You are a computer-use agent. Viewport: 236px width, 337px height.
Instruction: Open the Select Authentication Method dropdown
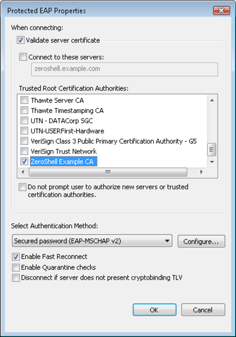(92, 241)
